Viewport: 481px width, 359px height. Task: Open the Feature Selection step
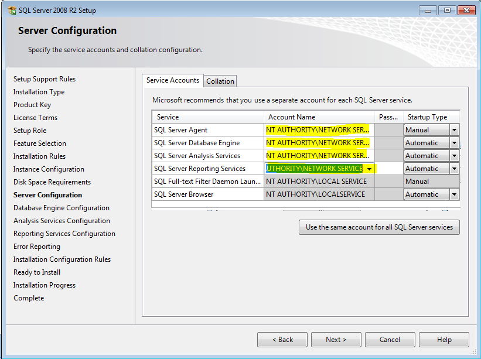[x=39, y=143]
